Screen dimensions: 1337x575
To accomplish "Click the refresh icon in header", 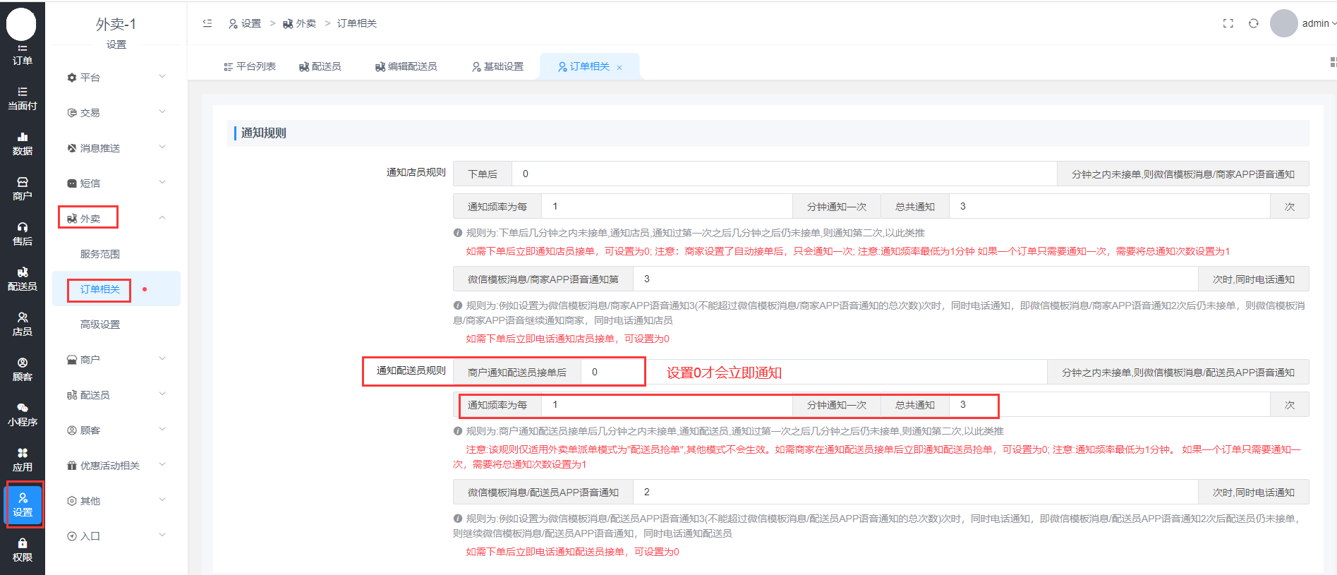I will (1253, 23).
